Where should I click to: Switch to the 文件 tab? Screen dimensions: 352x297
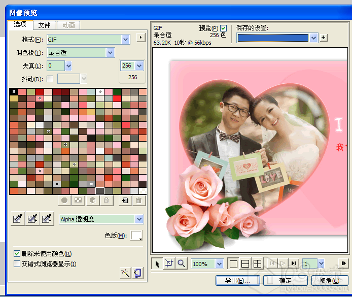pyautogui.click(x=45, y=25)
